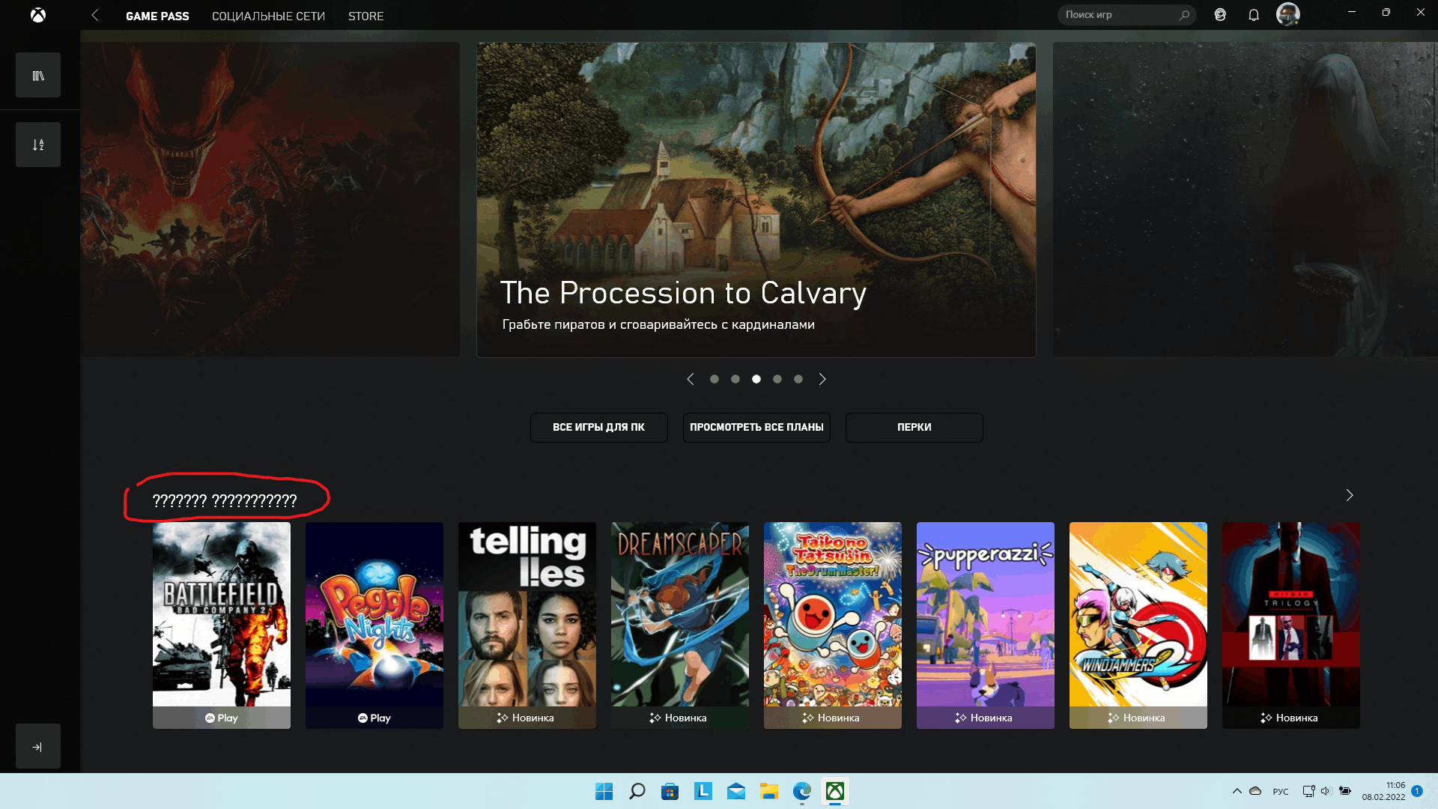The height and width of the screenshot is (809, 1438).
Task: Click the banner subtitle Грабьте пиратов
Action: point(658,324)
